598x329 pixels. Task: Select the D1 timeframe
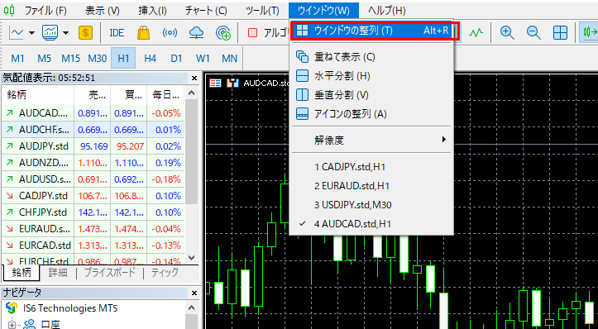(x=176, y=59)
